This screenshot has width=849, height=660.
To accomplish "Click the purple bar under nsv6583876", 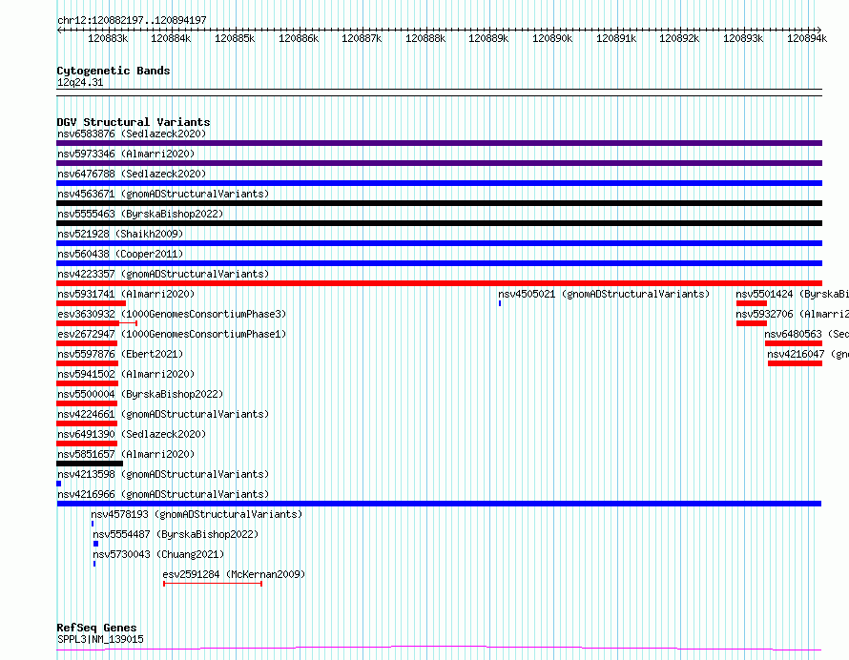I will [x=439, y=143].
